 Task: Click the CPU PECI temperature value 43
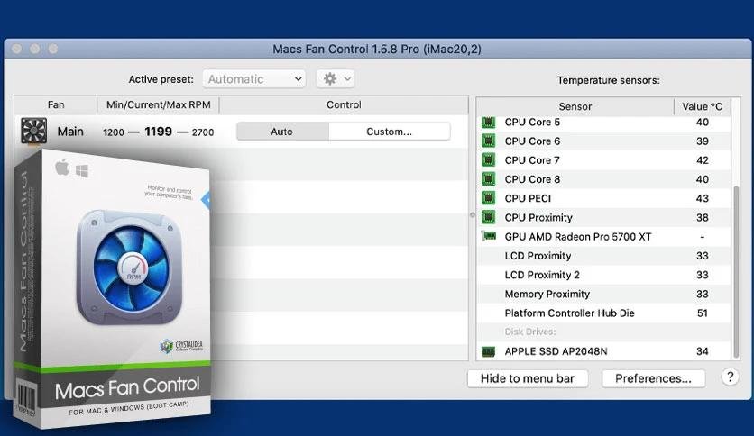(x=703, y=198)
